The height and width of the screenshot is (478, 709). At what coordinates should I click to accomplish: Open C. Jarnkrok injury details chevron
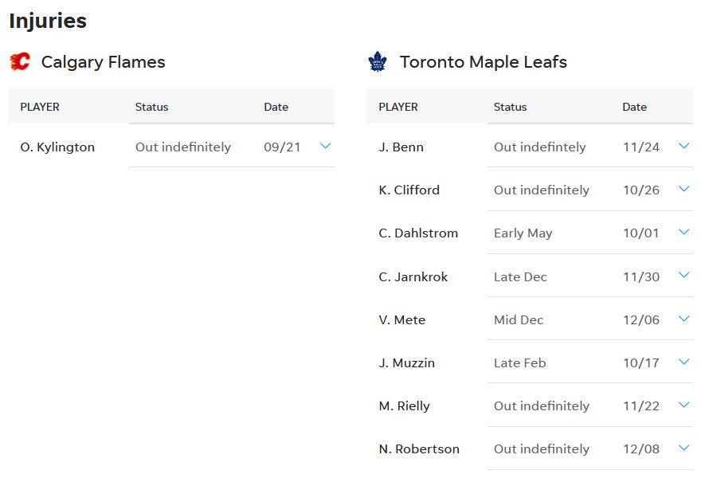[684, 275]
